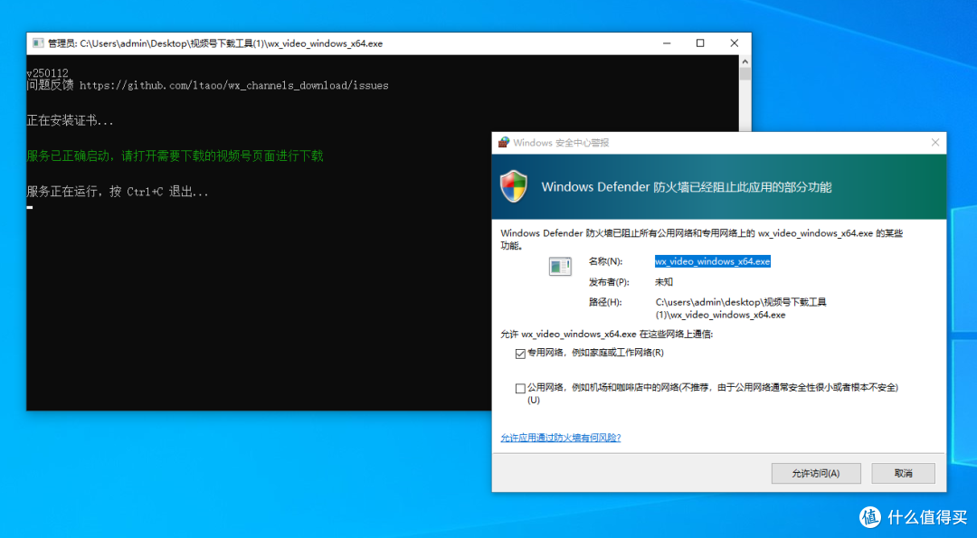Viewport: 977px width, 538px height.
Task: Click the console scrollbar up arrow
Action: click(745, 61)
